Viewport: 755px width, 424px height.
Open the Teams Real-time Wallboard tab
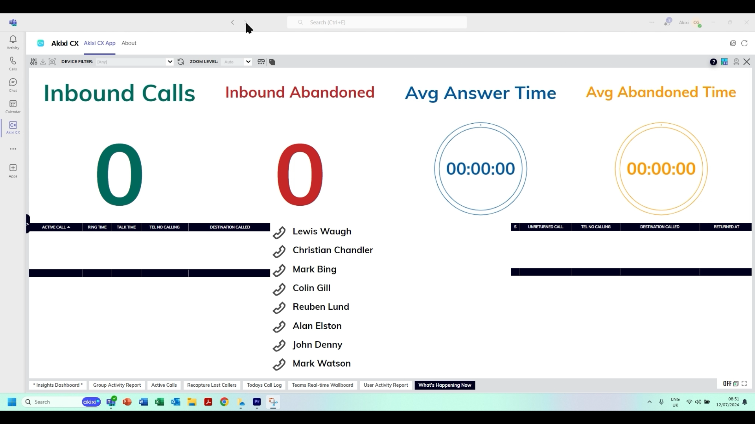point(322,385)
